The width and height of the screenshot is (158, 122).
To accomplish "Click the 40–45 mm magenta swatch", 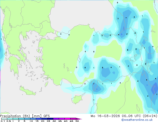I will (x=68, y=119).
